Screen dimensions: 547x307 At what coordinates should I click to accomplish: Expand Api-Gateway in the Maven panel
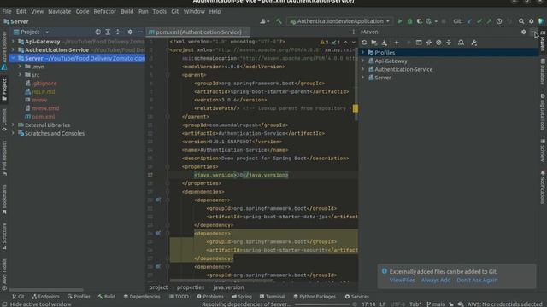tap(363, 61)
